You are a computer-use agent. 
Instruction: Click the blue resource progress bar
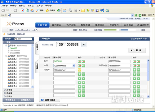coord(128,30)
